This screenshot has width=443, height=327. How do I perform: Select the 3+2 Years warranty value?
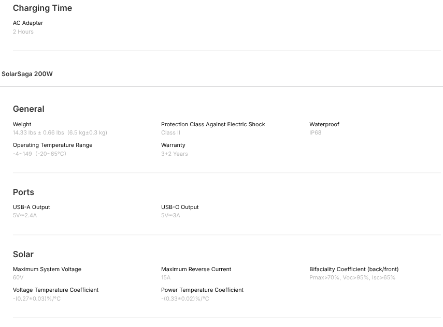[174, 154]
